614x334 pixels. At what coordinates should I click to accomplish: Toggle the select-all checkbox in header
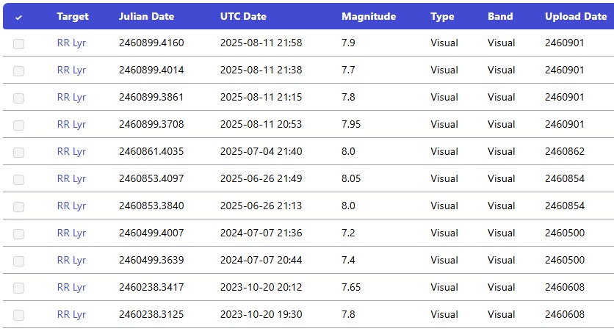click(x=18, y=17)
